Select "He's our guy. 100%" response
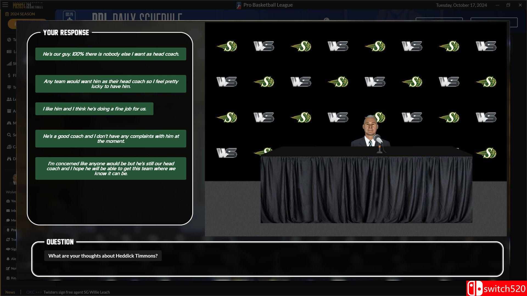Viewport: 527px width, 296px height. (111, 54)
